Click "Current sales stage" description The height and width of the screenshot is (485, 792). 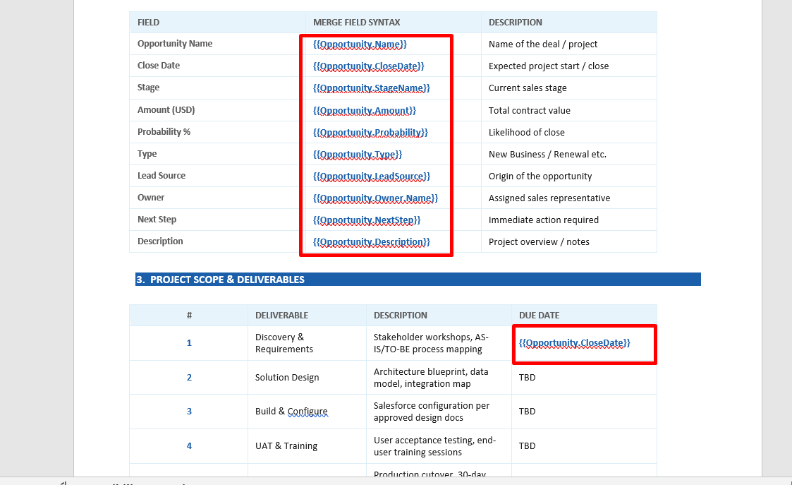click(x=528, y=88)
